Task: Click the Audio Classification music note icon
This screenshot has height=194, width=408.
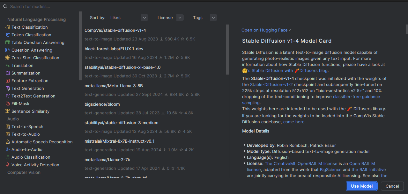Action: tap(8, 157)
